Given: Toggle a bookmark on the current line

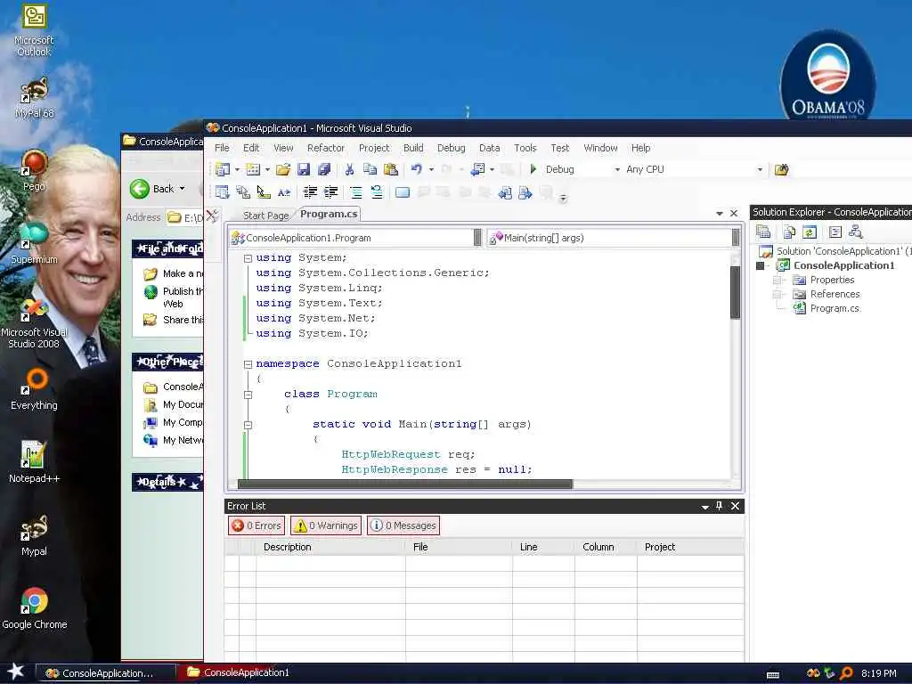Looking at the screenshot, I should point(403,192).
